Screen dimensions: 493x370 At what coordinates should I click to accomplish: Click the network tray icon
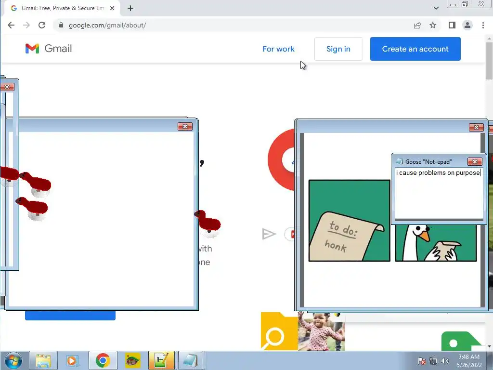pyautogui.click(x=433, y=361)
